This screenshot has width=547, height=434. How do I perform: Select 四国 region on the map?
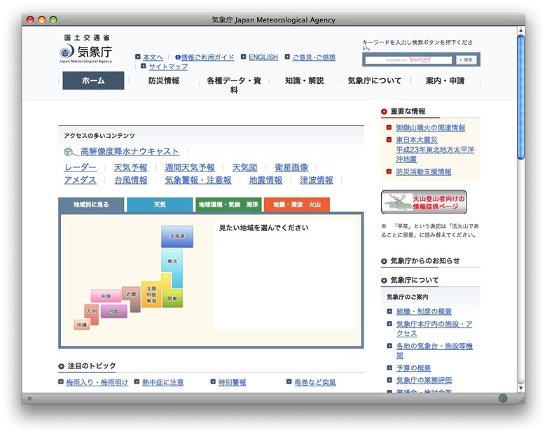click(113, 311)
